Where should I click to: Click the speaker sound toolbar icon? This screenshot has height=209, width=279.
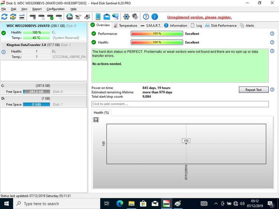pyautogui.click(x=135, y=17)
